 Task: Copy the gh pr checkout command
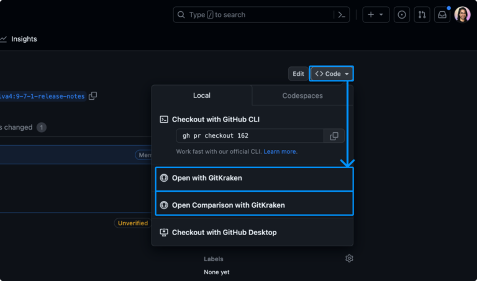334,136
